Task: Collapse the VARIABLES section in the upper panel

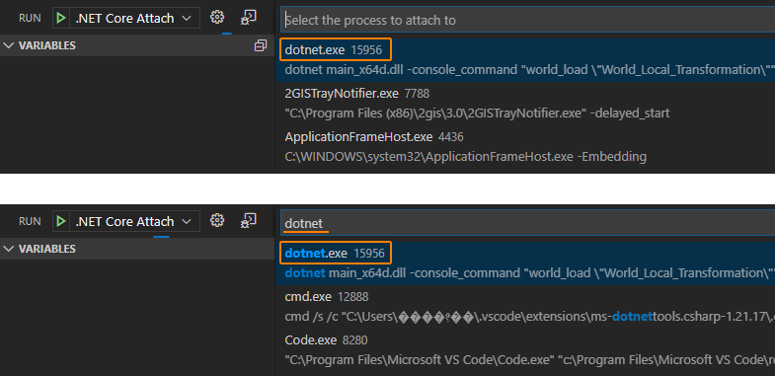Action: coord(39,45)
